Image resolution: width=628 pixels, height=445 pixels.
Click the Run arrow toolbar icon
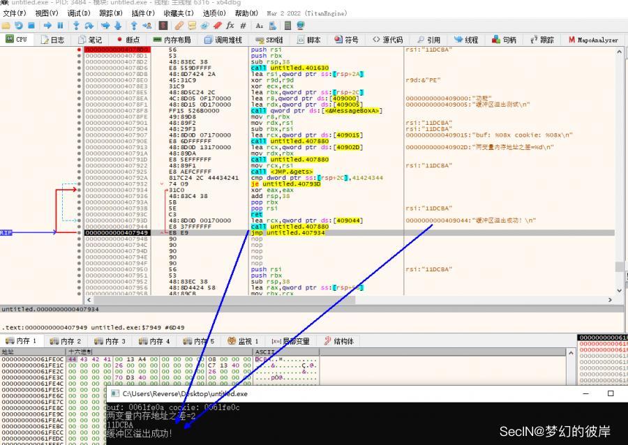[47, 26]
